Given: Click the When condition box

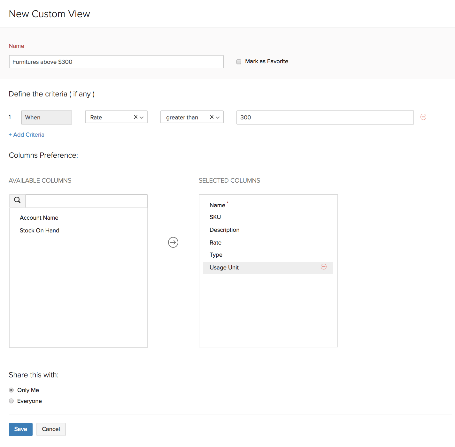Looking at the screenshot, I should click(x=47, y=117).
